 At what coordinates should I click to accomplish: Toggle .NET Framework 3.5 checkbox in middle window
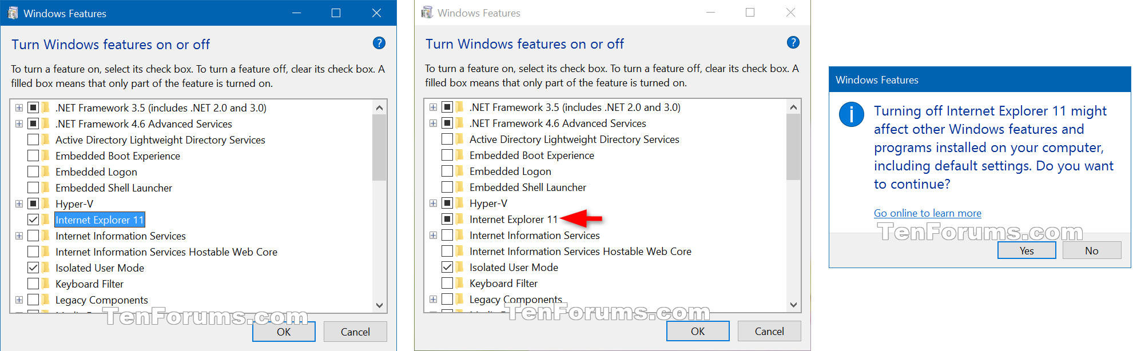click(447, 107)
